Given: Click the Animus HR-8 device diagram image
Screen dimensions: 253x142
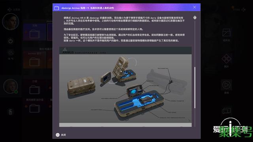Looking at the screenshot, I should 125,87.
